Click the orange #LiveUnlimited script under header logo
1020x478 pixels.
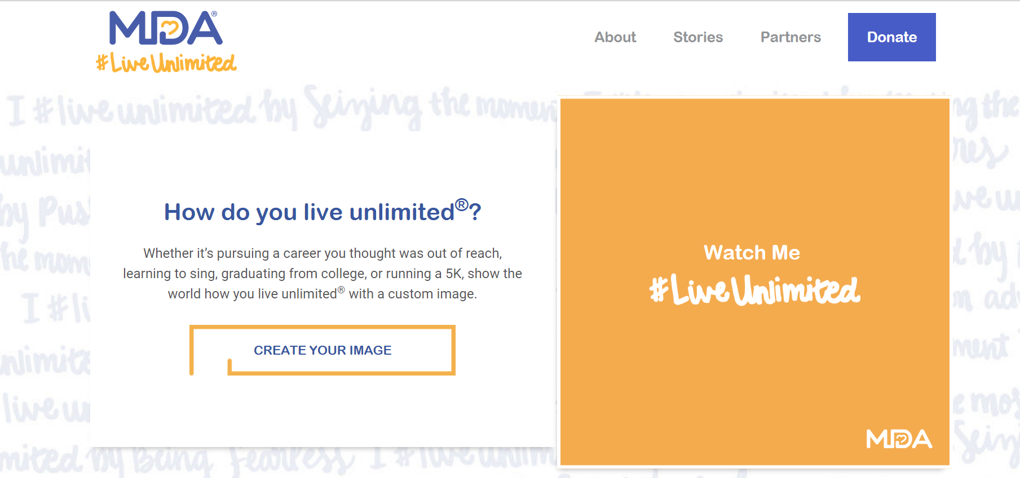[x=166, y=63]
